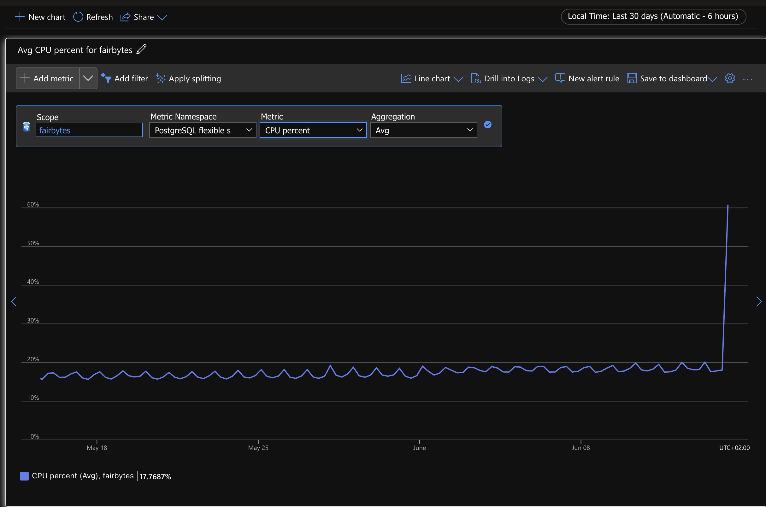This screenshot has height=507, width=766.
Task: Open the CPU percent Metric dropdown
Action: (313, 130)
